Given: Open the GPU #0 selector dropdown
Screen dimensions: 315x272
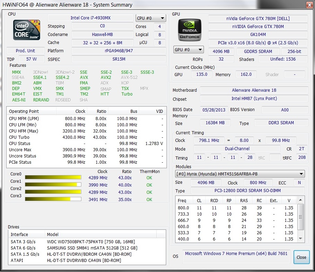Looking at the screenshot, I should (x=188, y=49).
